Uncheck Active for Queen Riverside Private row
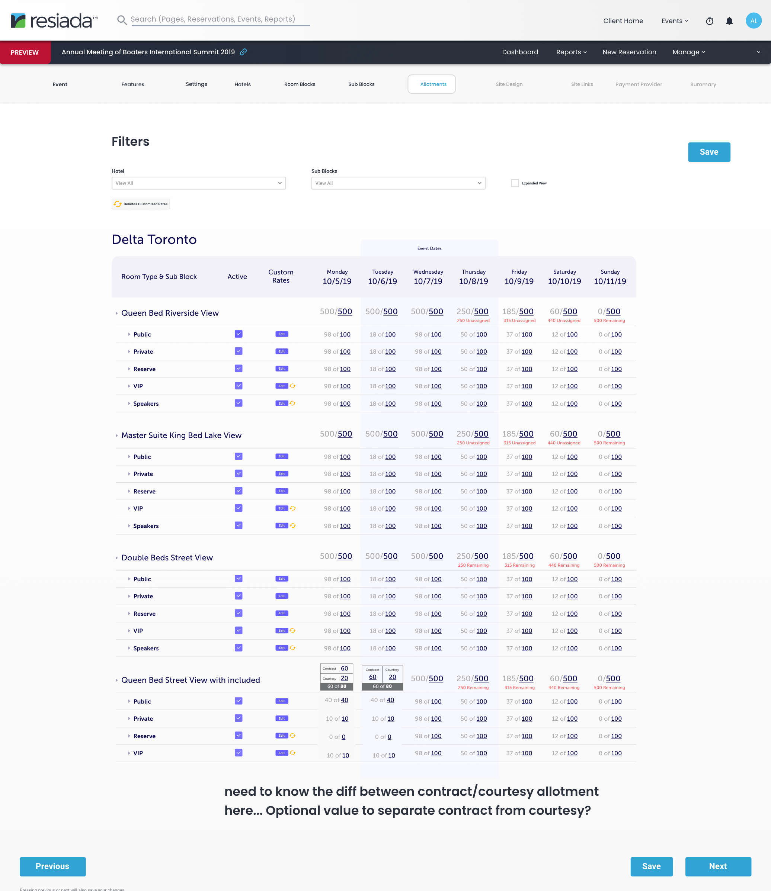 (239, 351)
